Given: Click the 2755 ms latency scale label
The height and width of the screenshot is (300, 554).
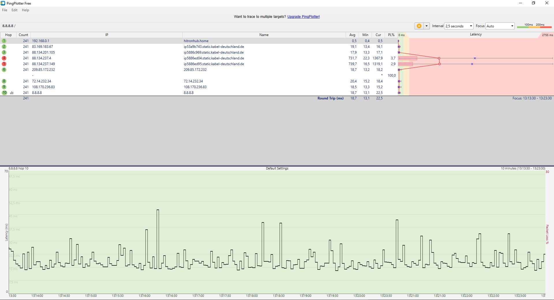Looking at the screenshot, I should [547, 35].
